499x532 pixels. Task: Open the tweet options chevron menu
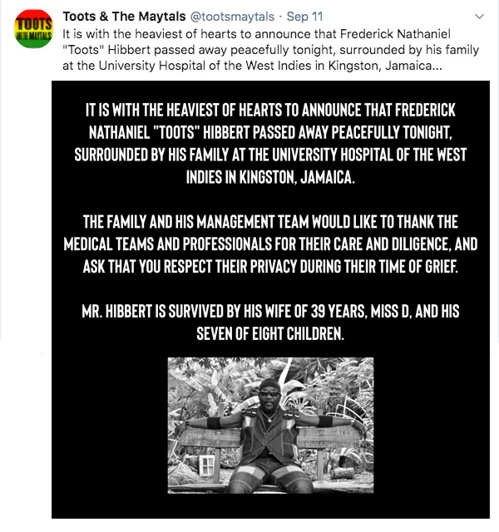coord(478,17)
